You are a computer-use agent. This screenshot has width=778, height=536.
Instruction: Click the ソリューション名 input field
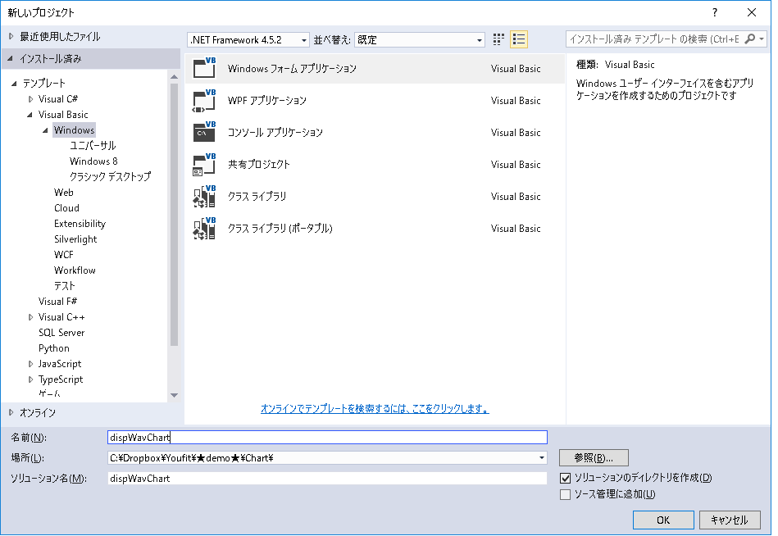(x=327, y=479)
